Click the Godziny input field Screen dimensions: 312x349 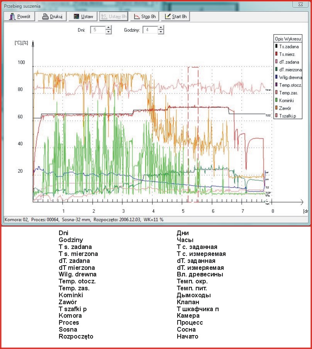(151, 30)
